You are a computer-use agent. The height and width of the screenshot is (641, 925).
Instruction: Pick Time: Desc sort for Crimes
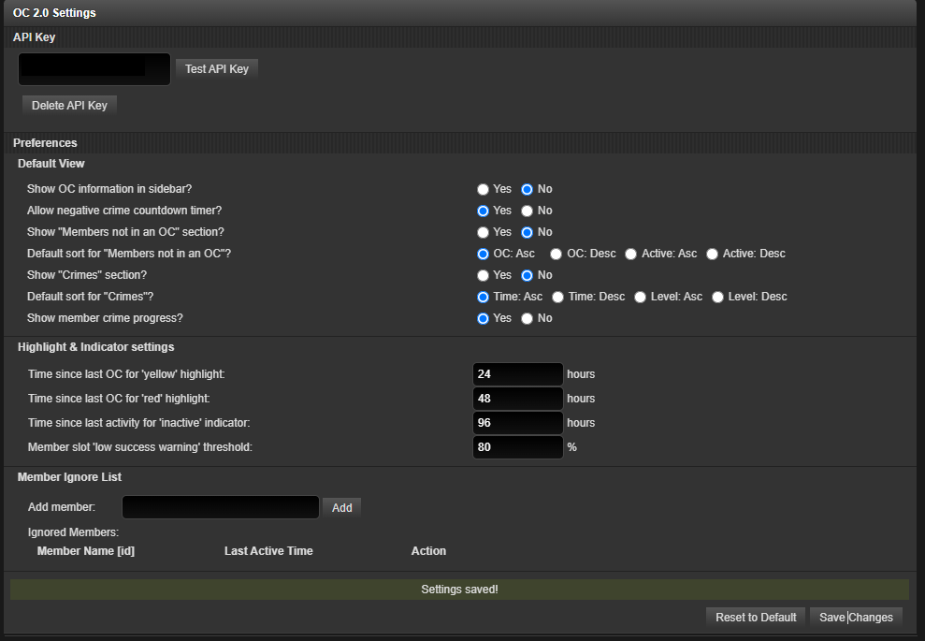(557, 297)
